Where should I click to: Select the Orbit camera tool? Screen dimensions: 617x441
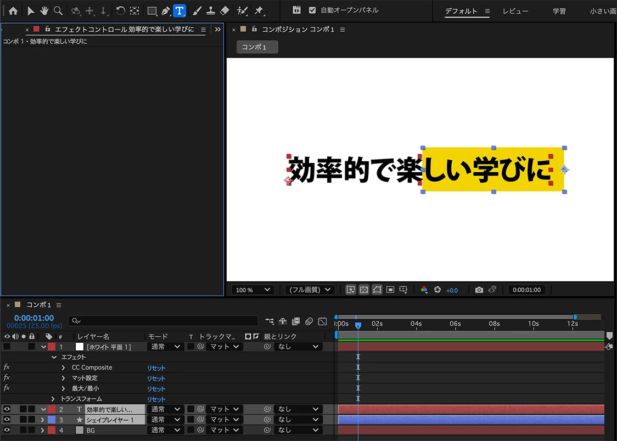(x=76, y=10)
